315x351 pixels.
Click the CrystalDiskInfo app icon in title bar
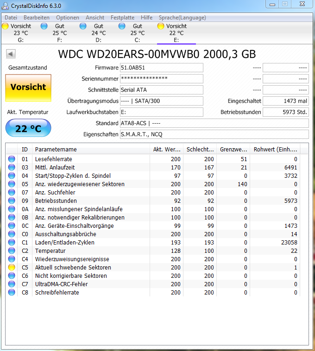point(5,6)
